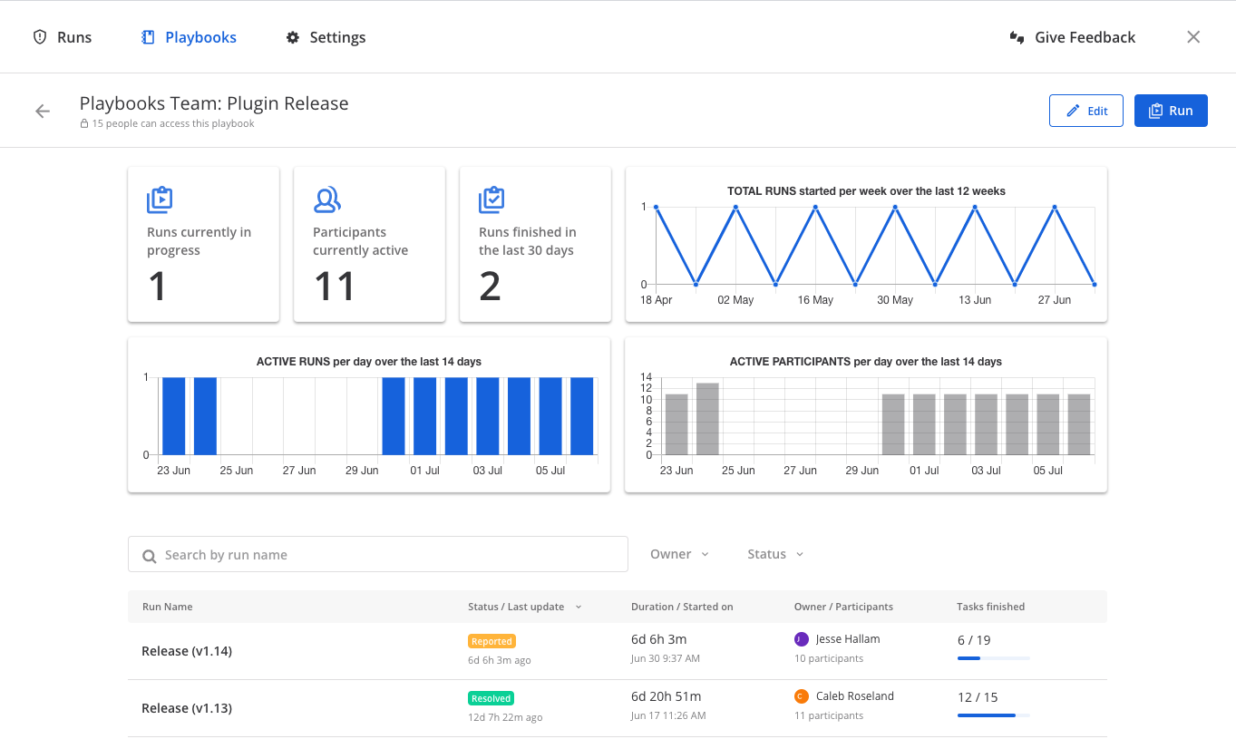Open the Release (v1.13) run row

pyautogui.click(x=187, y=708)
